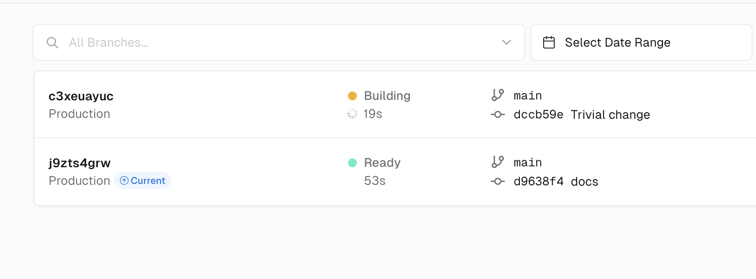Click the Current badge on j9zts4grw

click(x=143, y=180)
